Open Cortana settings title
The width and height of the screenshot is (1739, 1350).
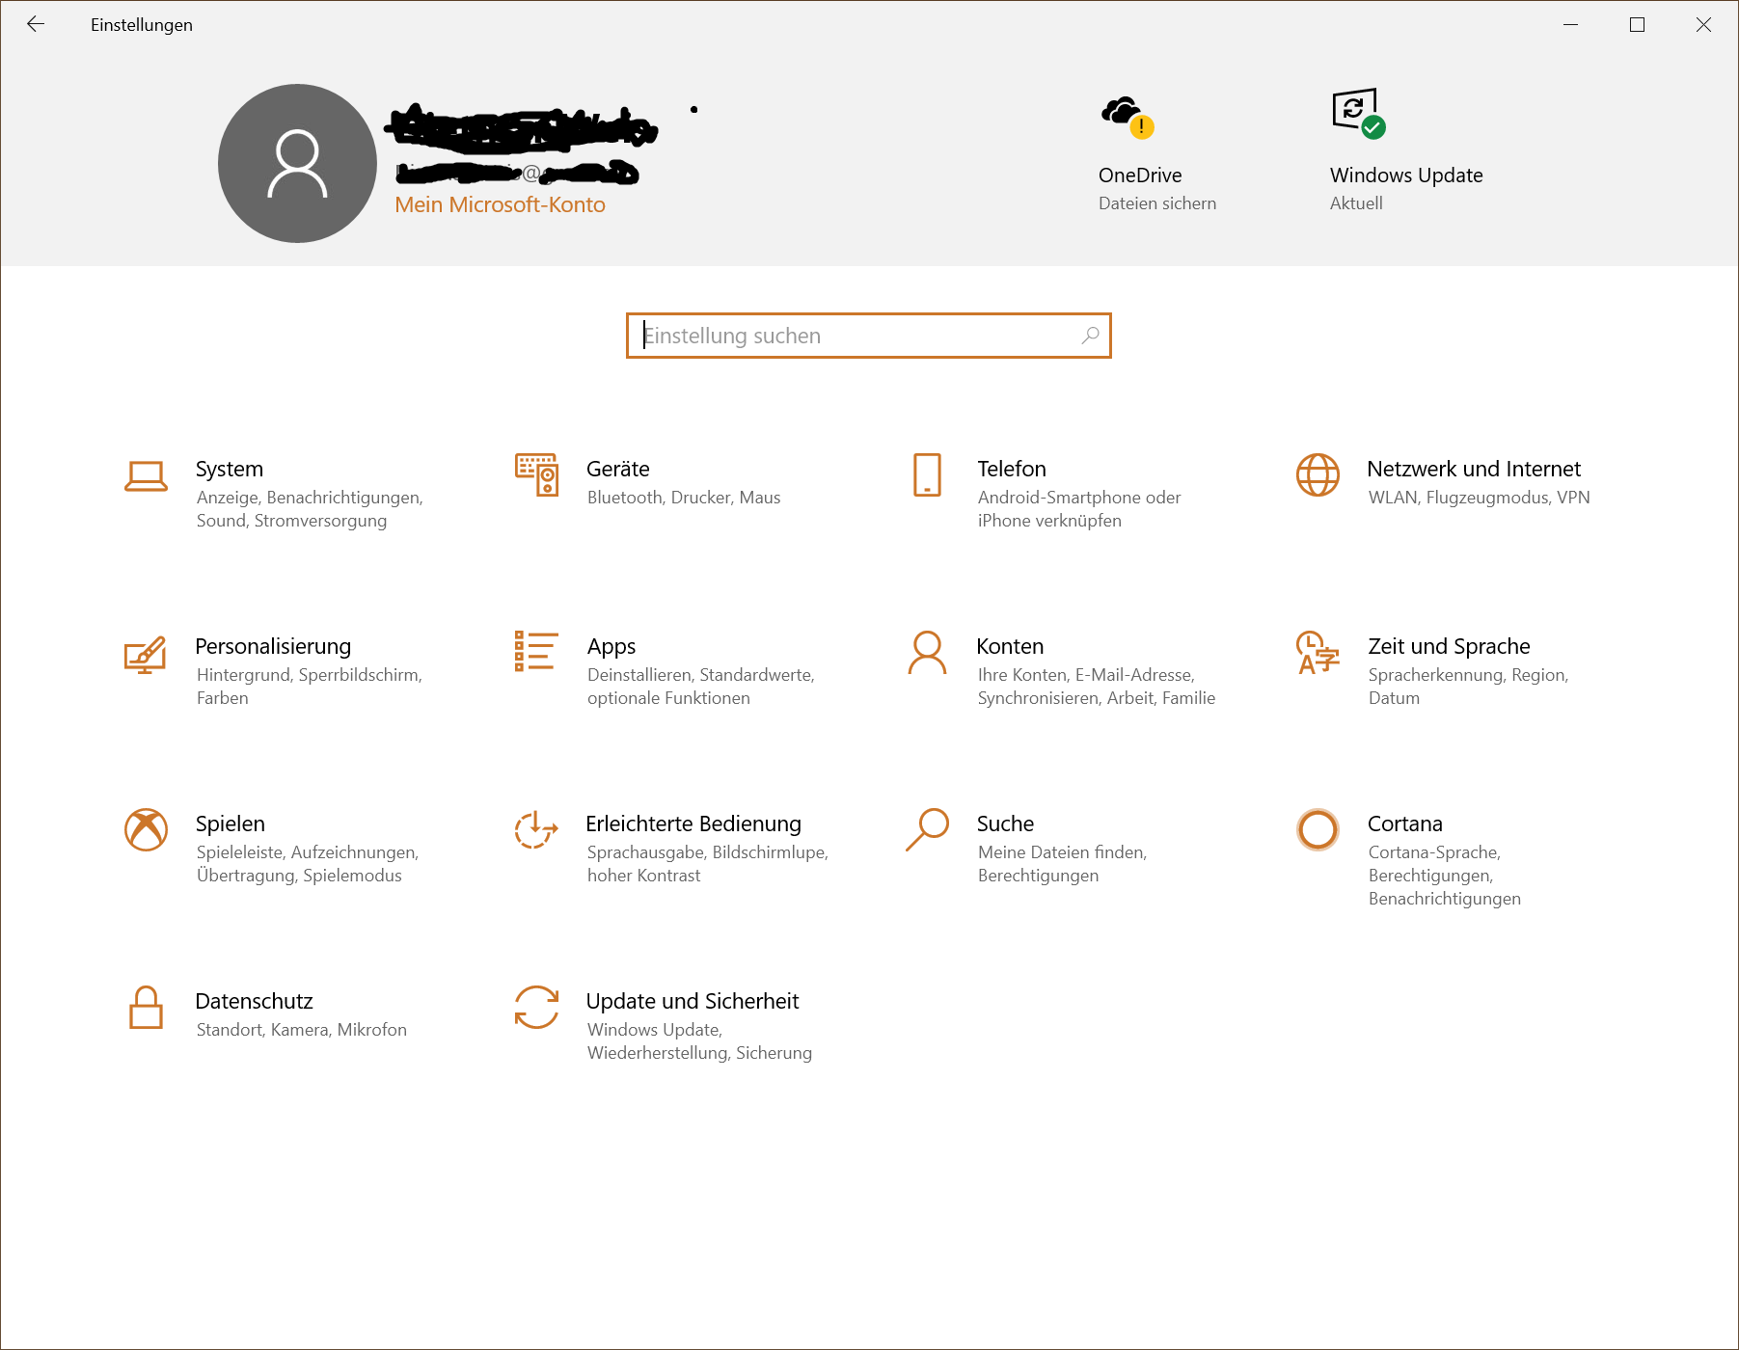point(1405,823)
